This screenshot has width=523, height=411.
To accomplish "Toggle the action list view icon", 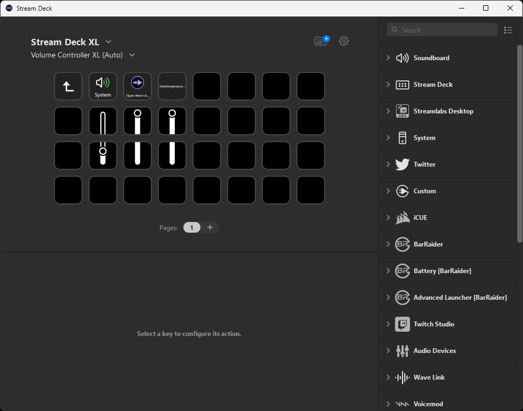I will [508, 30].
